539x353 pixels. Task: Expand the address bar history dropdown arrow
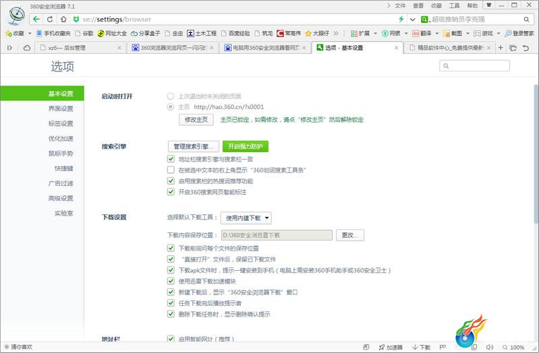tap(412, 20)
